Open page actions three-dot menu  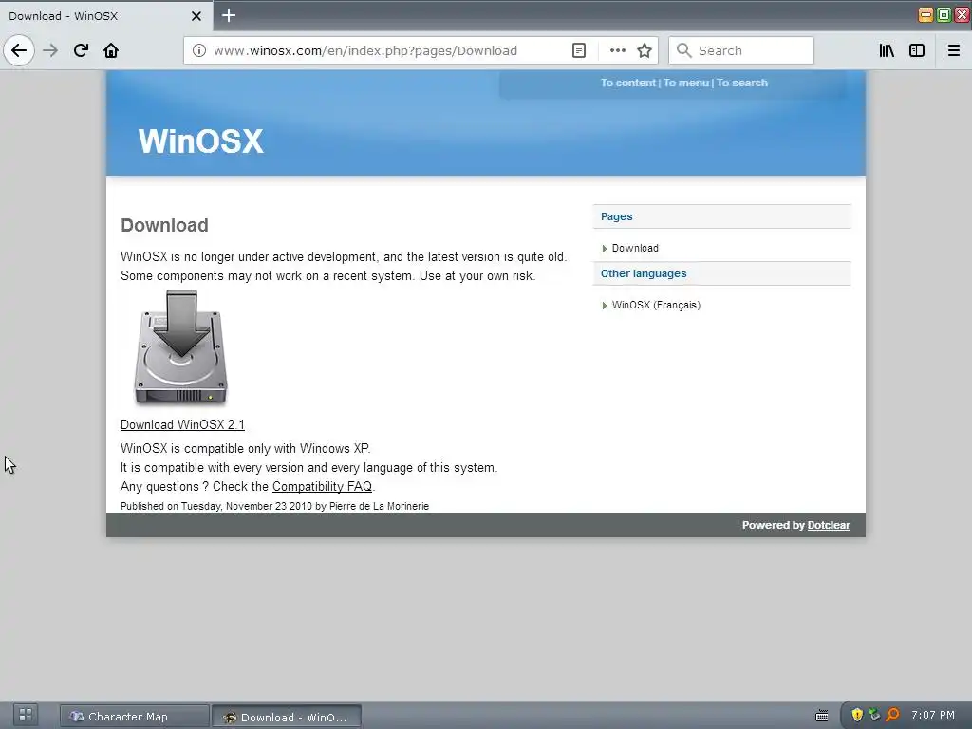pyautogui.click(x=617, y=50)
